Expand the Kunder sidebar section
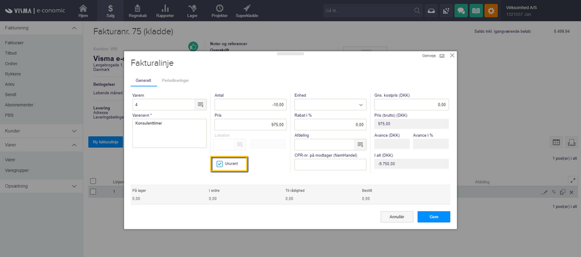The width and height of the screenshot is (581, 257). point(41,131)
